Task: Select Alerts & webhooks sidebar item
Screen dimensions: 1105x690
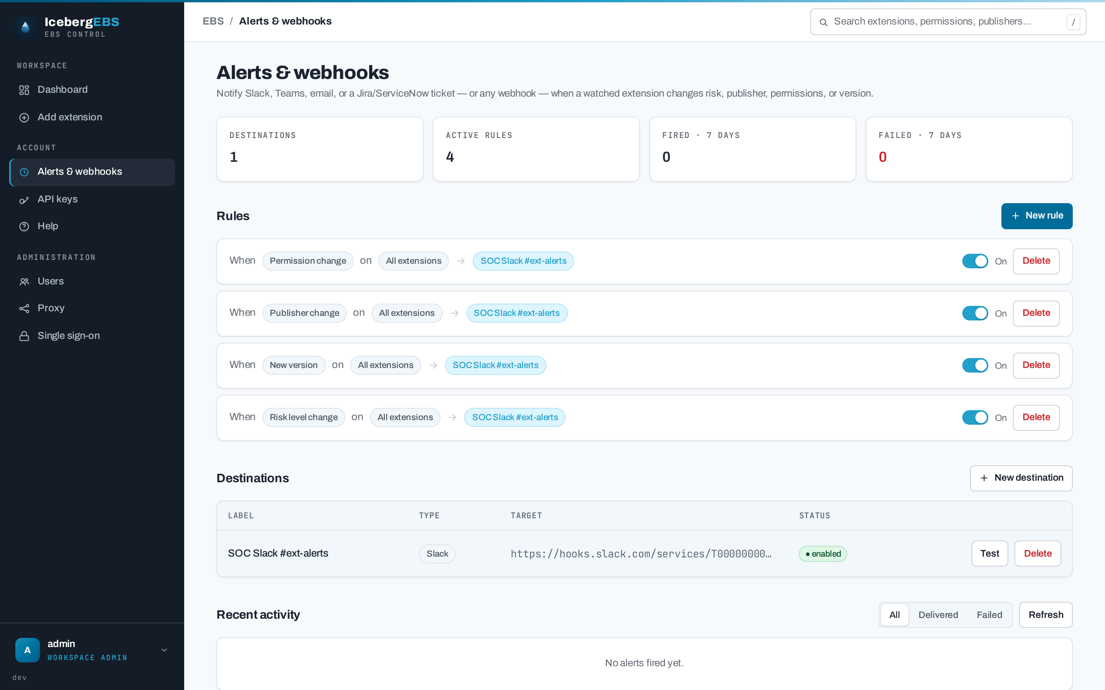Action: pyautogui.click(x=92, y=172)
